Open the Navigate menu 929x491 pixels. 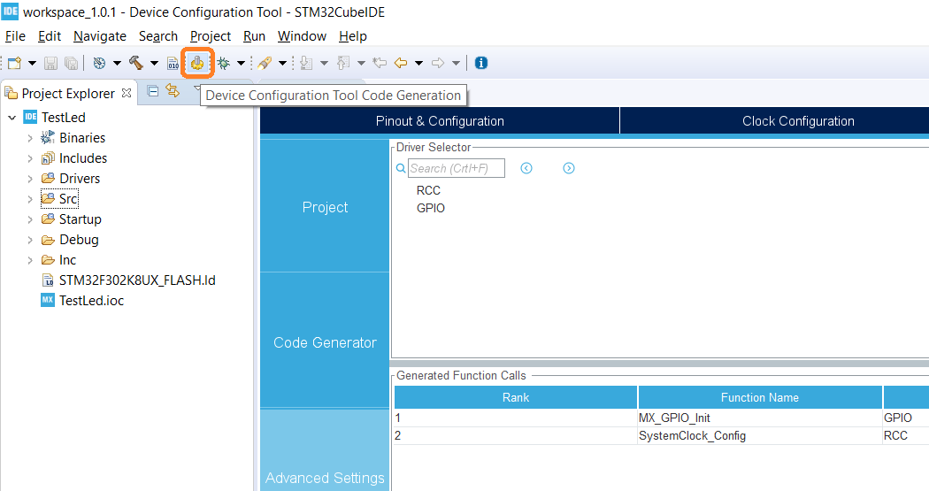pyautogui.click(x=99, y=36)
